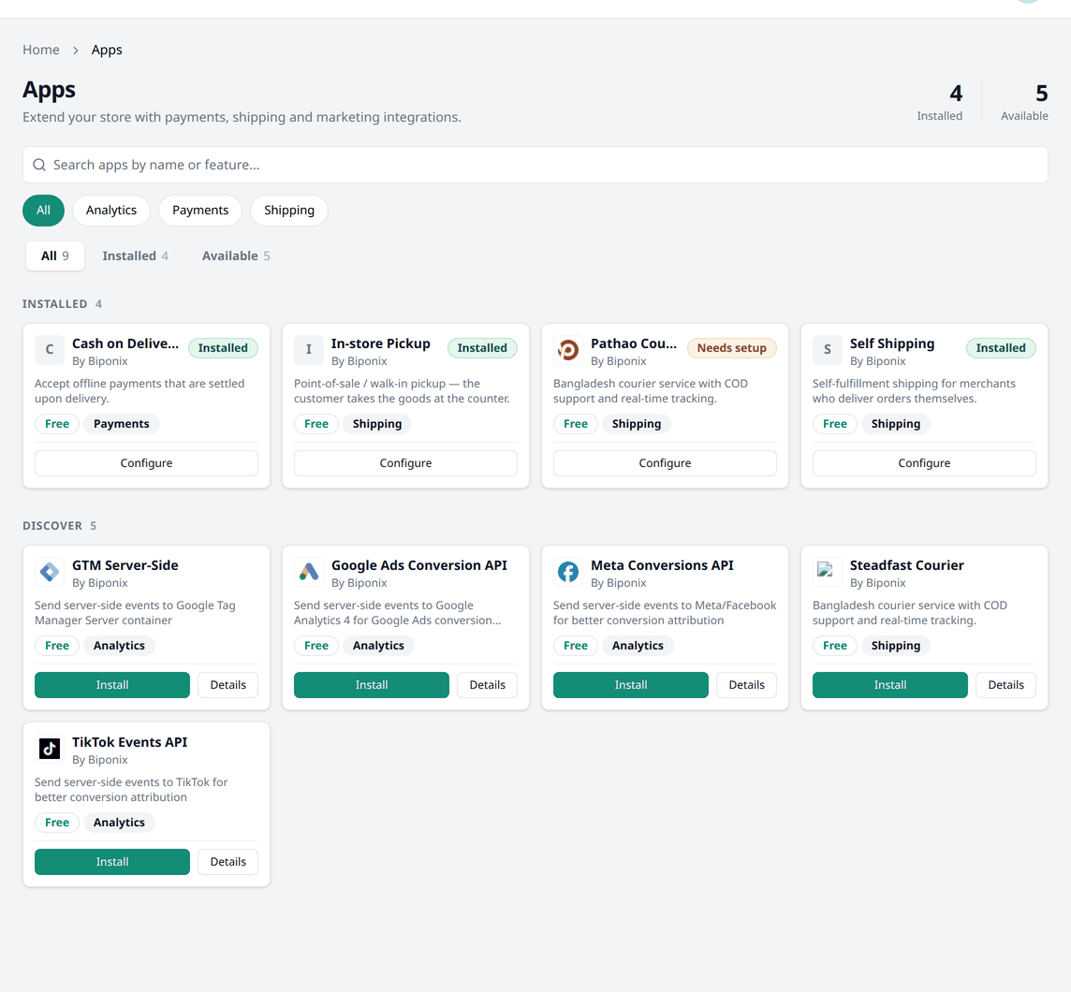Screen dimensions: 1071x992
Task: Open Details for TikTok Events API
Action: pyautogui.click(x=228, y=862)
